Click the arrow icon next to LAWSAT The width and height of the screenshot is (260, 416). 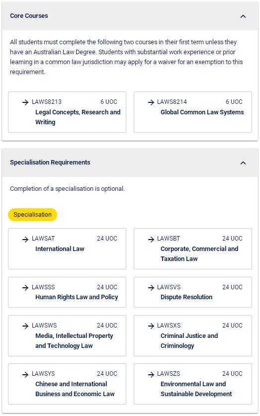pyautogui.click(x=25, y=239)
